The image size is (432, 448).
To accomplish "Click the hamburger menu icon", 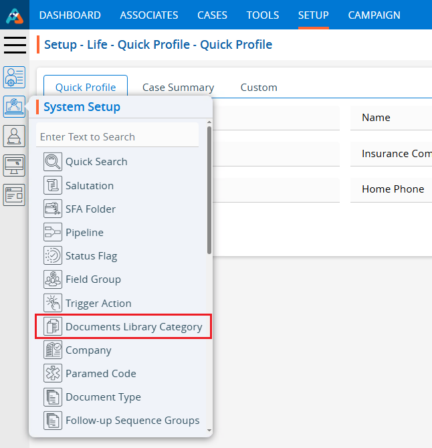I will [x=15, y=45].
